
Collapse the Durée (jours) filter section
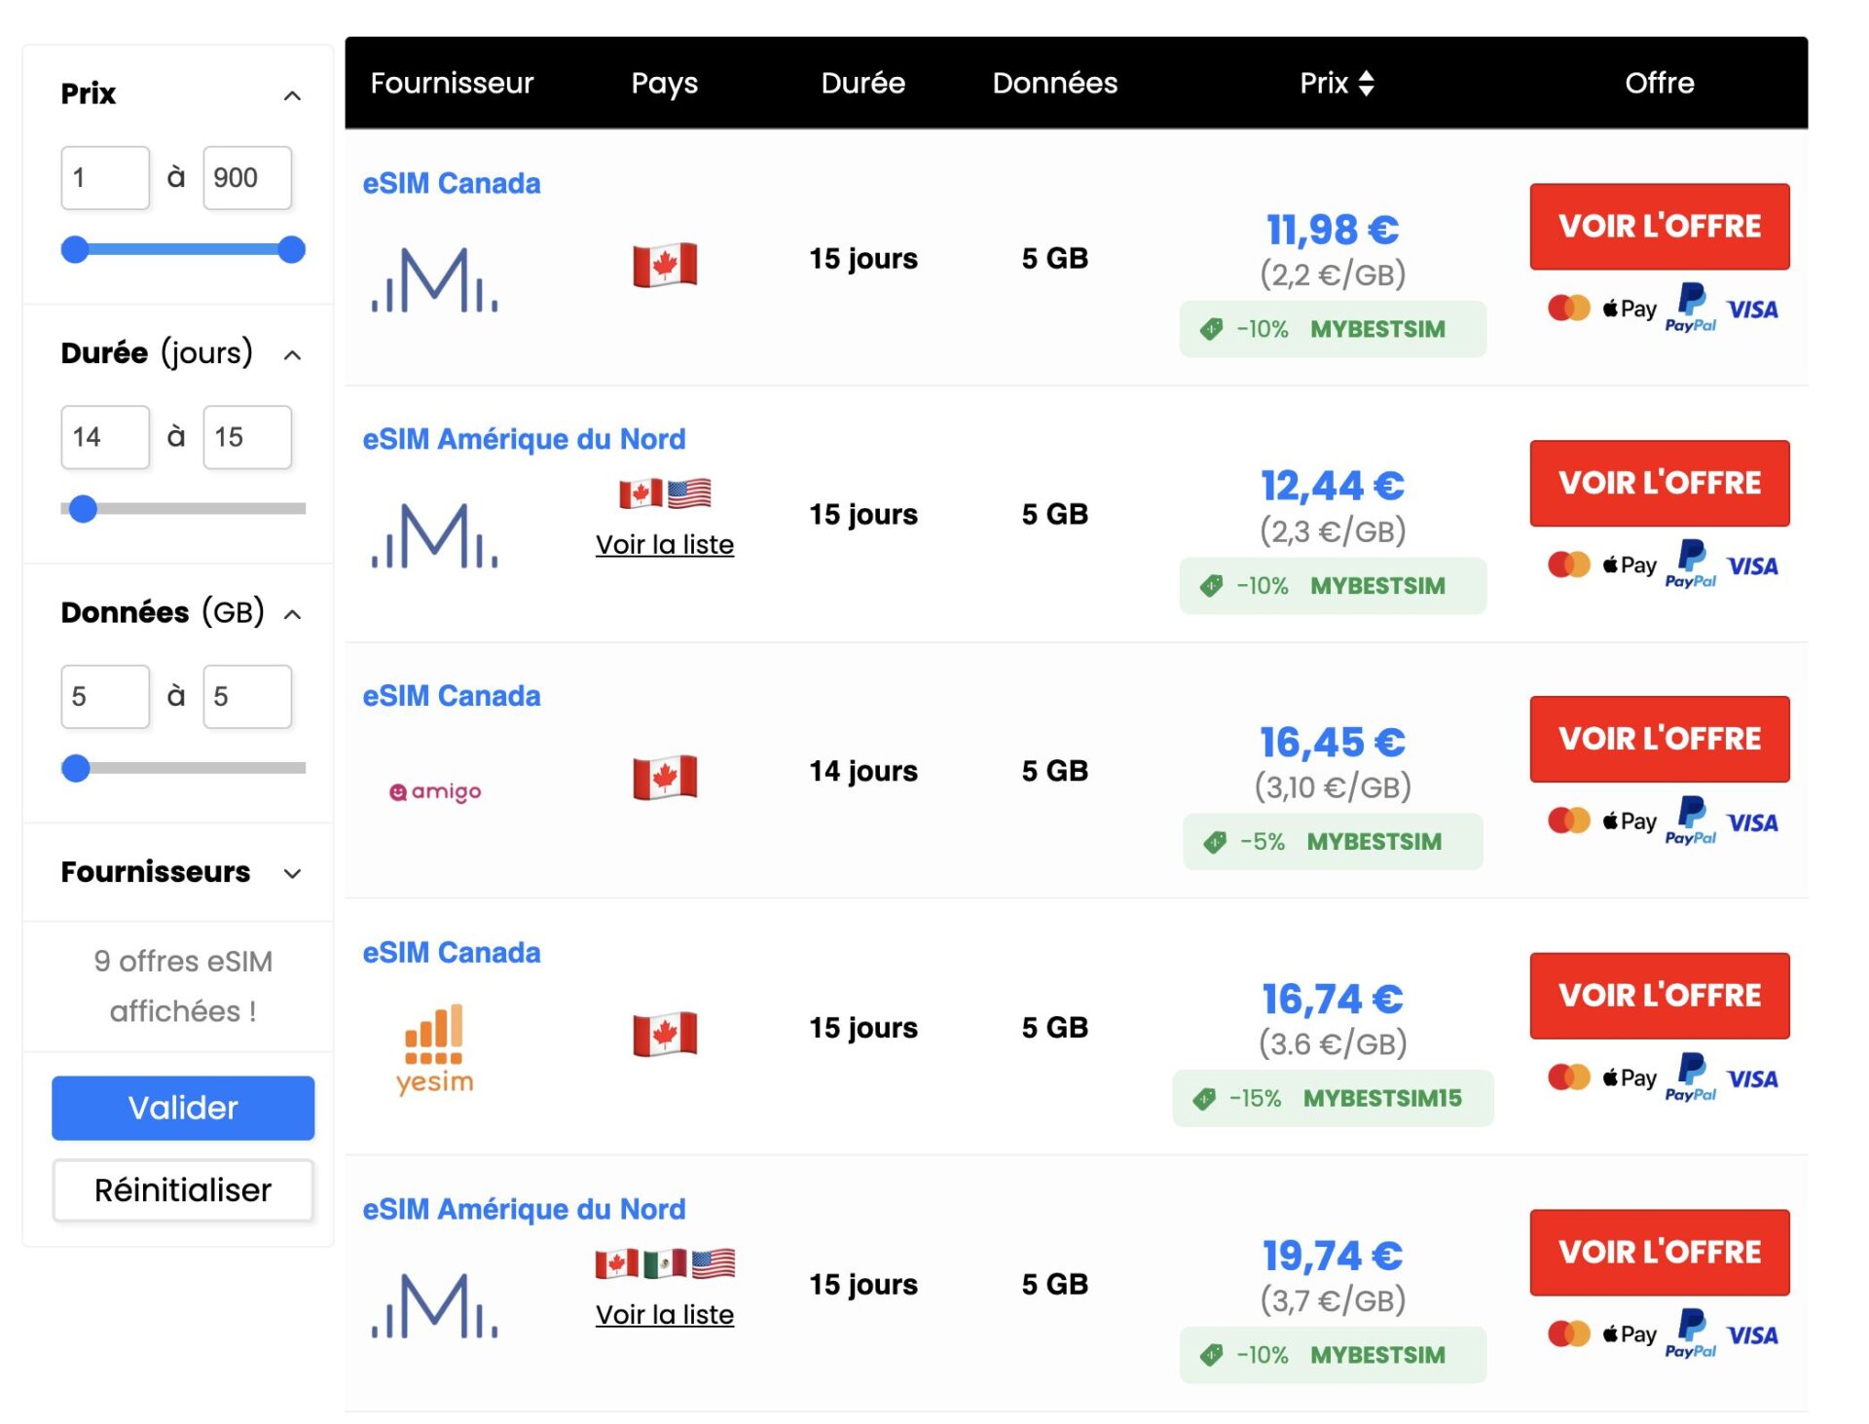pos(292,355)
